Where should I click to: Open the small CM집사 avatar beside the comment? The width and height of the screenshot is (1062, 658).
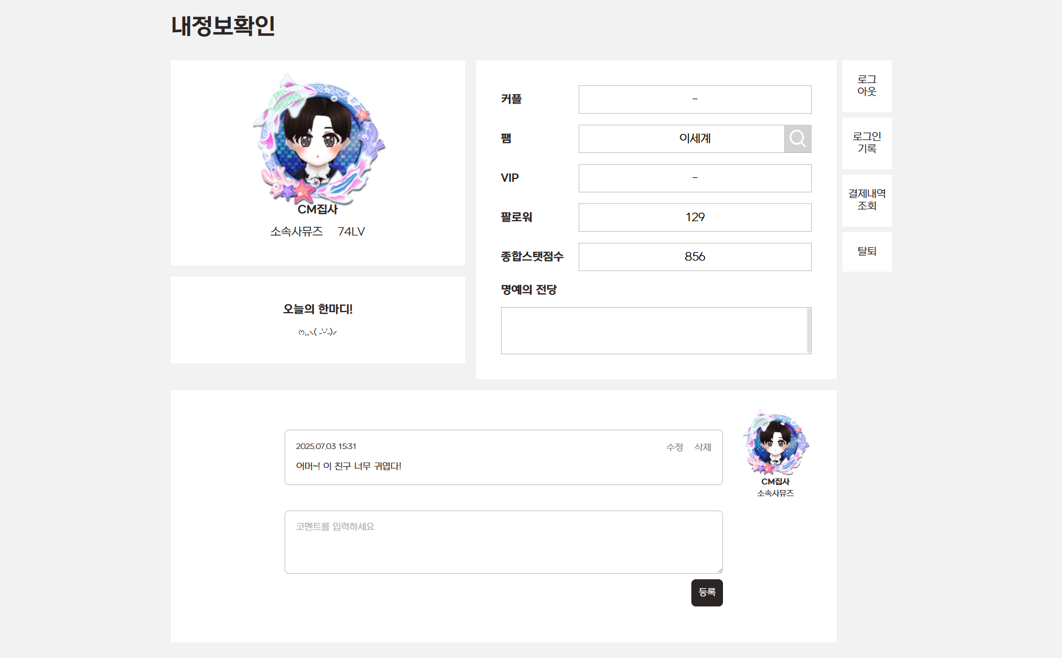[x=776, y=442]
